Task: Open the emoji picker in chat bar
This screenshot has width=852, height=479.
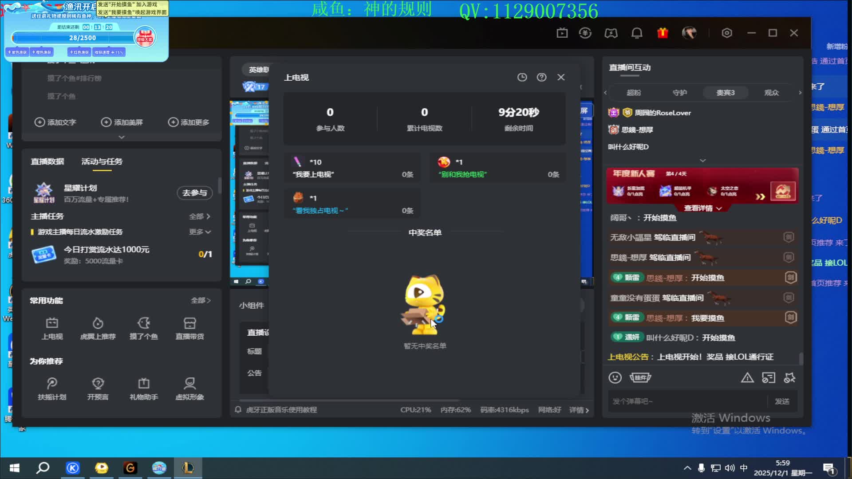Action: (615, 377)
